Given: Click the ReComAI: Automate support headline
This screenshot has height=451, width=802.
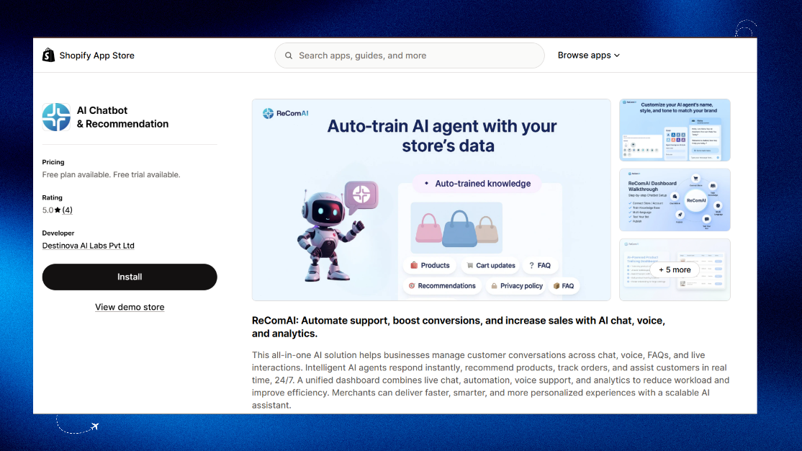Looking at the screenshot, I should (459, 327).
